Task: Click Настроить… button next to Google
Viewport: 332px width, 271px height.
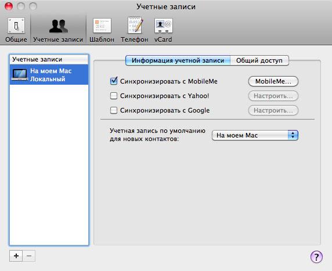Action: pyautogui.click(x=273, y=110)
